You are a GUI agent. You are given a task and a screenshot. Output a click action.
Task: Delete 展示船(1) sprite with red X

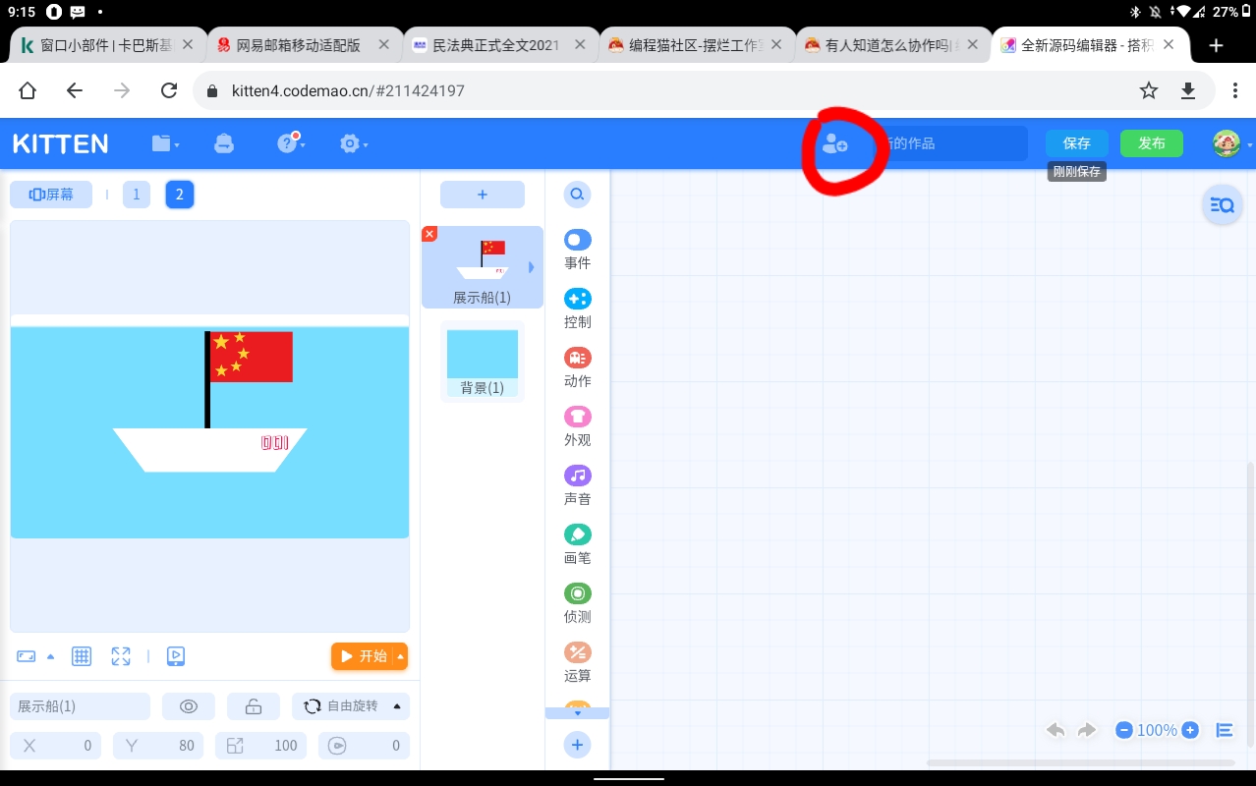pyautogui.click(x=429, y=234)
